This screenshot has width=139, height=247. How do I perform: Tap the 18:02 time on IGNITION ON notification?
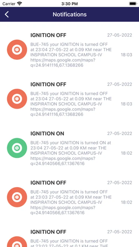tap(126, 153)
